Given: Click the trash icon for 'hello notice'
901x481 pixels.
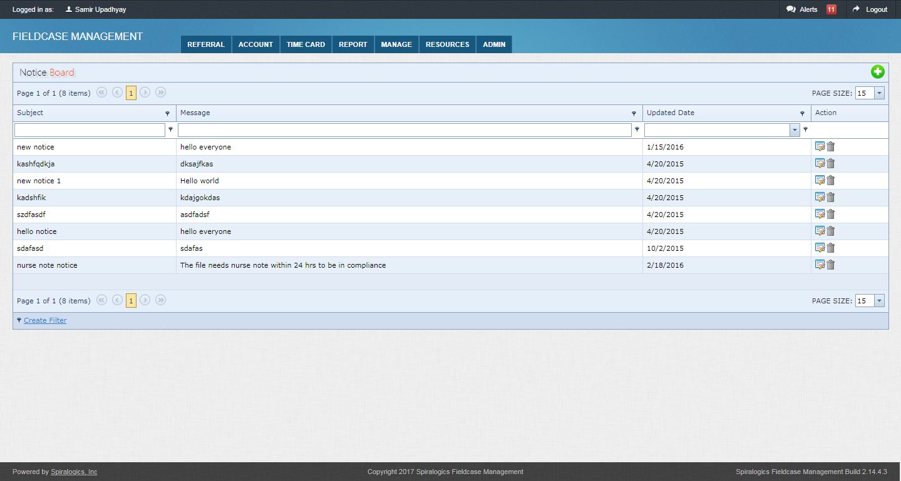Looking at the screenshot, I should pyautogui.click(x=831, y=231).
